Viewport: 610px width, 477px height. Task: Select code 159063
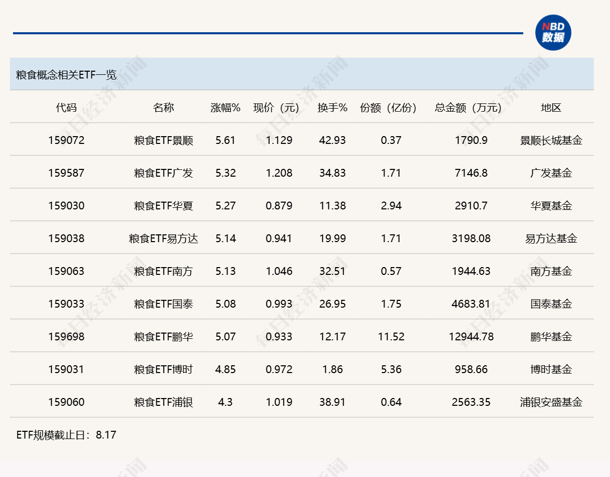click(66, 271)
